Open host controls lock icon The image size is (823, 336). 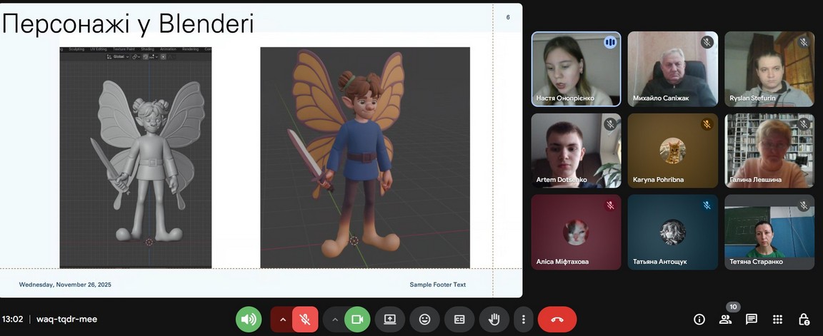tap(804, 319)
